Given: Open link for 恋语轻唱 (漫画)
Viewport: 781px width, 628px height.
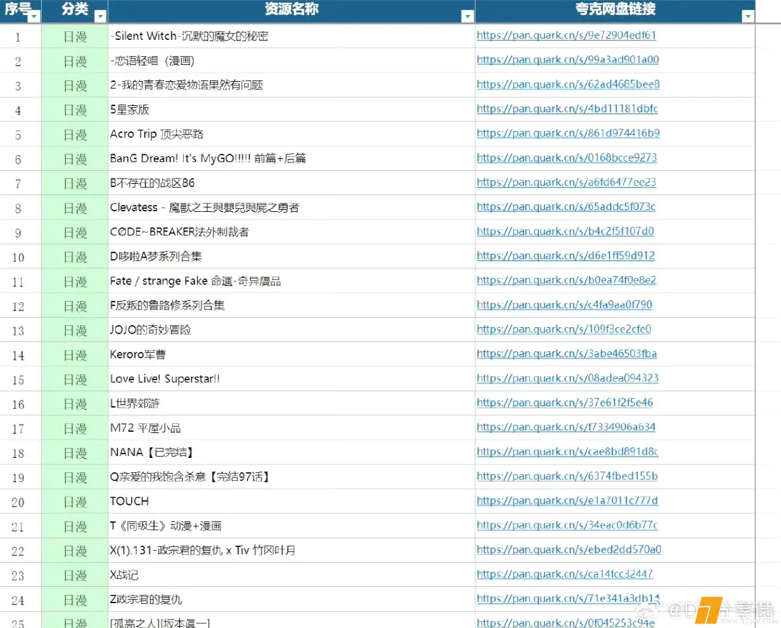Looking at the screenshot, I should 567,60.
